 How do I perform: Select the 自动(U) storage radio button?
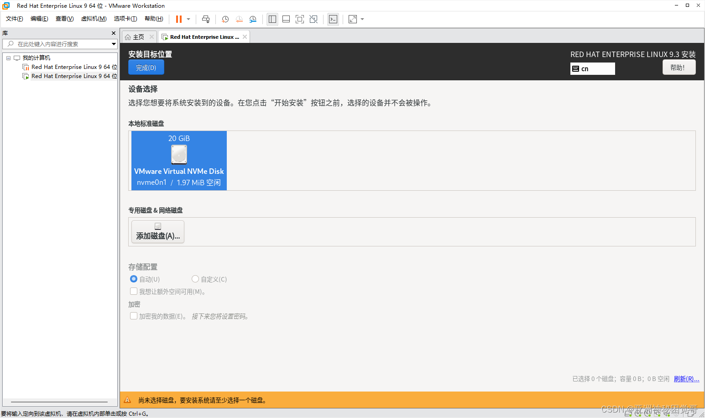(x=134, y=279)
